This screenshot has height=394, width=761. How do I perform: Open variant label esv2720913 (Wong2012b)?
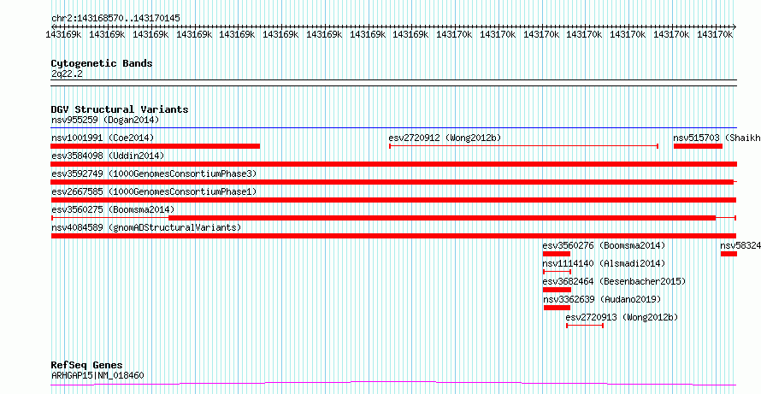622,317
